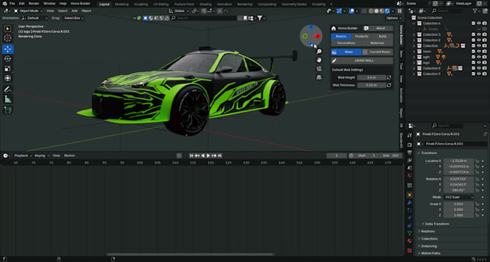Screen dimensions: 490x262
Task: Uncheck the Collection 9 checkbox
Action: pos(473,74)
